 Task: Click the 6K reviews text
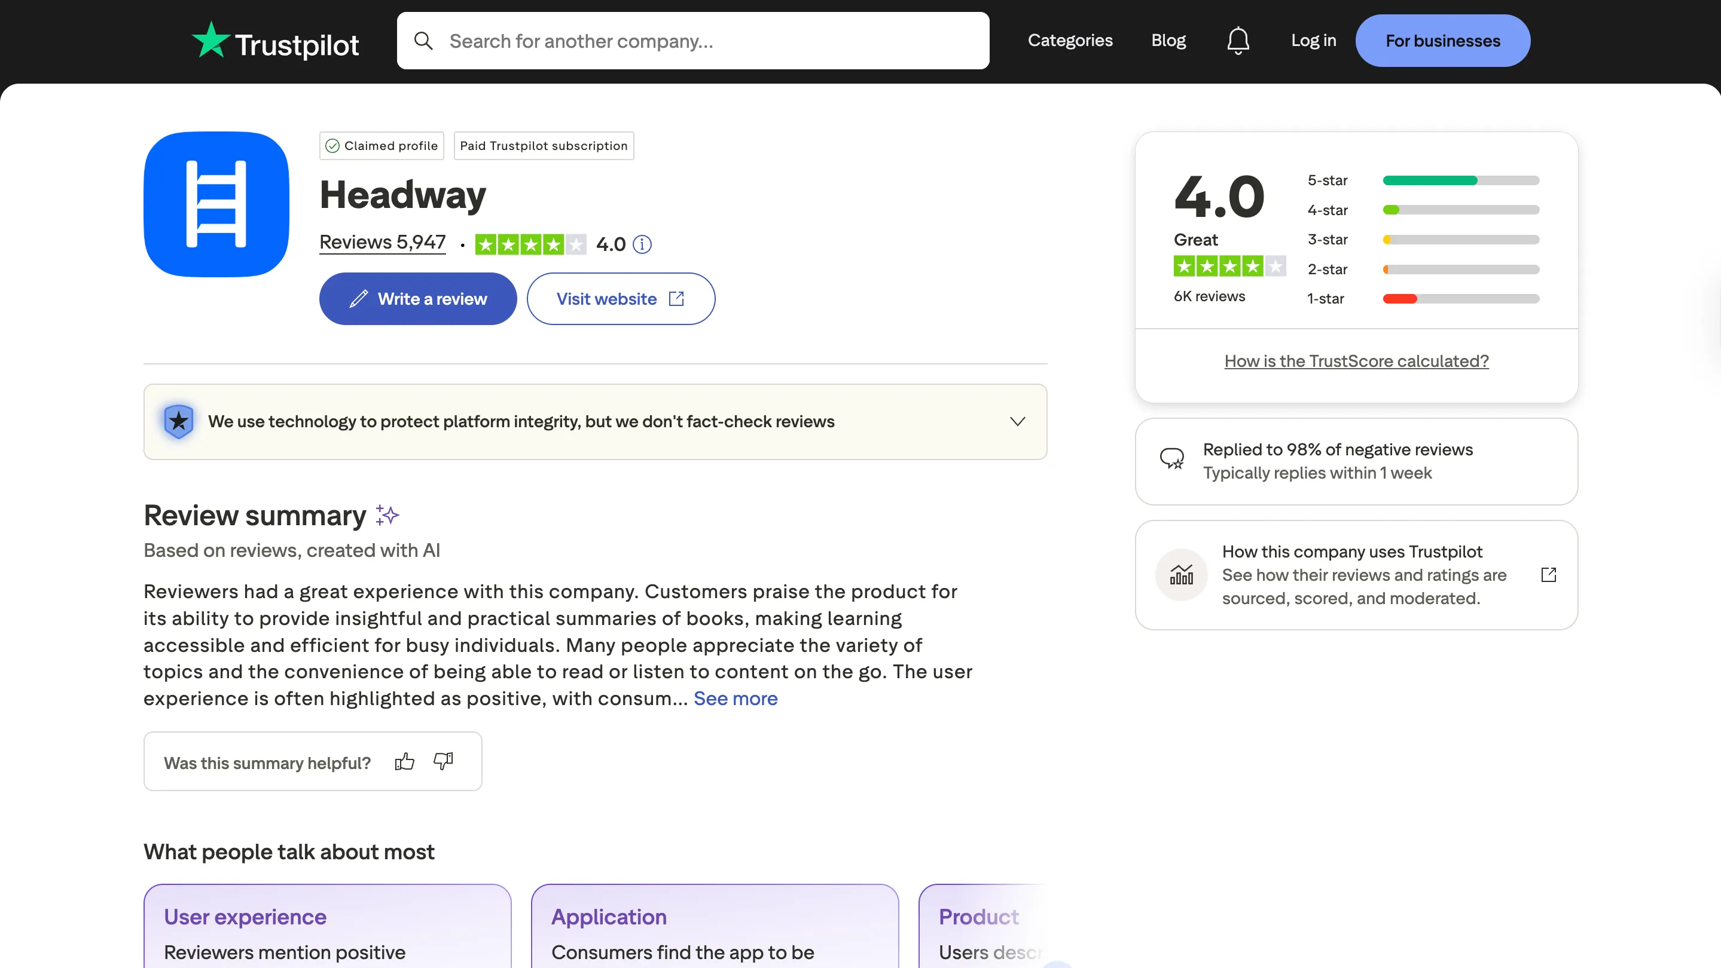(1209, 296)
